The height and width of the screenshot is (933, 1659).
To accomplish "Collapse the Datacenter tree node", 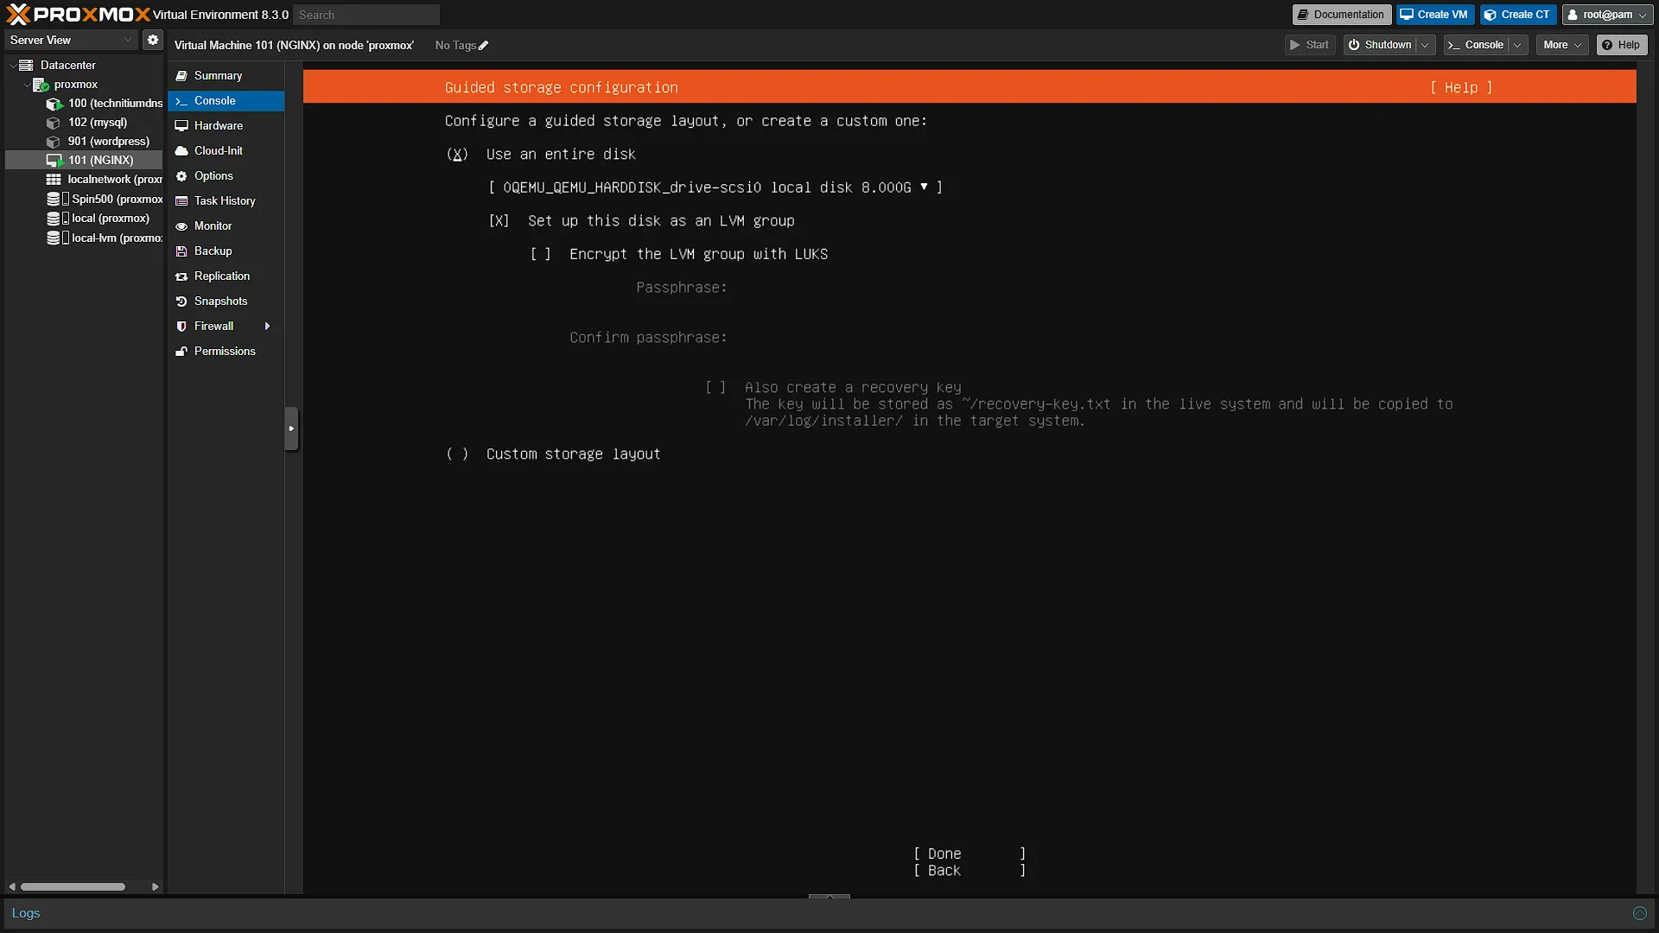I will point(13,66).
